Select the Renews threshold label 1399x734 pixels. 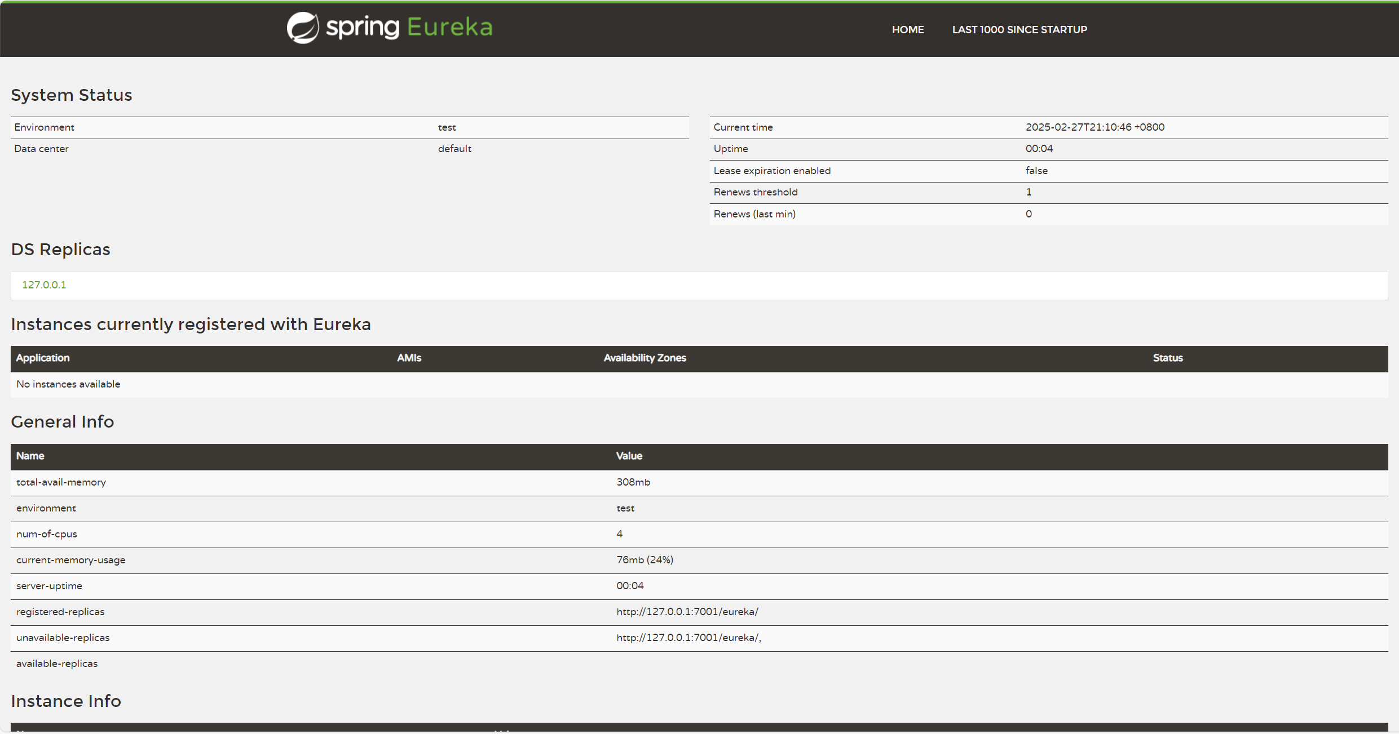(755, 192)
